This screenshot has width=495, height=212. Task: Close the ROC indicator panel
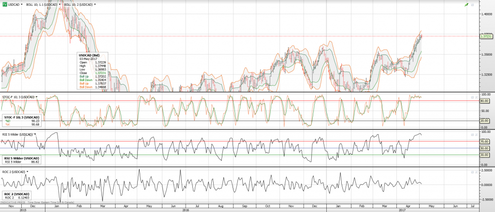point(476,171)
